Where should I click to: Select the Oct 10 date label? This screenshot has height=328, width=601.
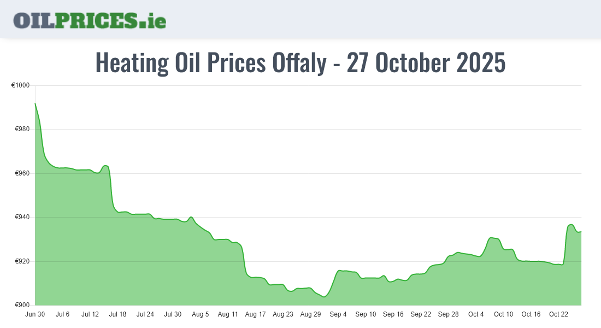pos(503,314)
